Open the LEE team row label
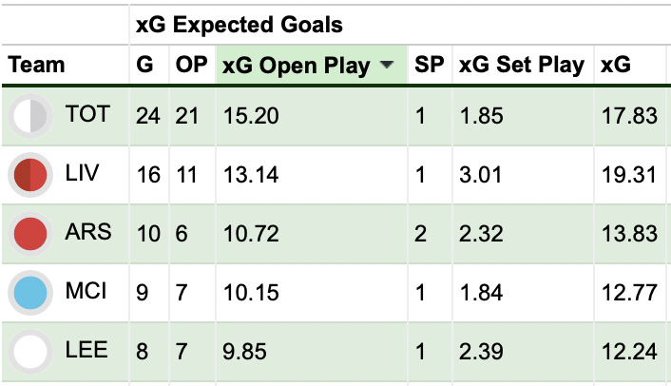 tap(86, 350)
